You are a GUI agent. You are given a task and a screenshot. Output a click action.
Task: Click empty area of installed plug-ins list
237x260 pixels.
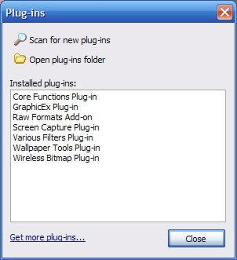[118, 192]
